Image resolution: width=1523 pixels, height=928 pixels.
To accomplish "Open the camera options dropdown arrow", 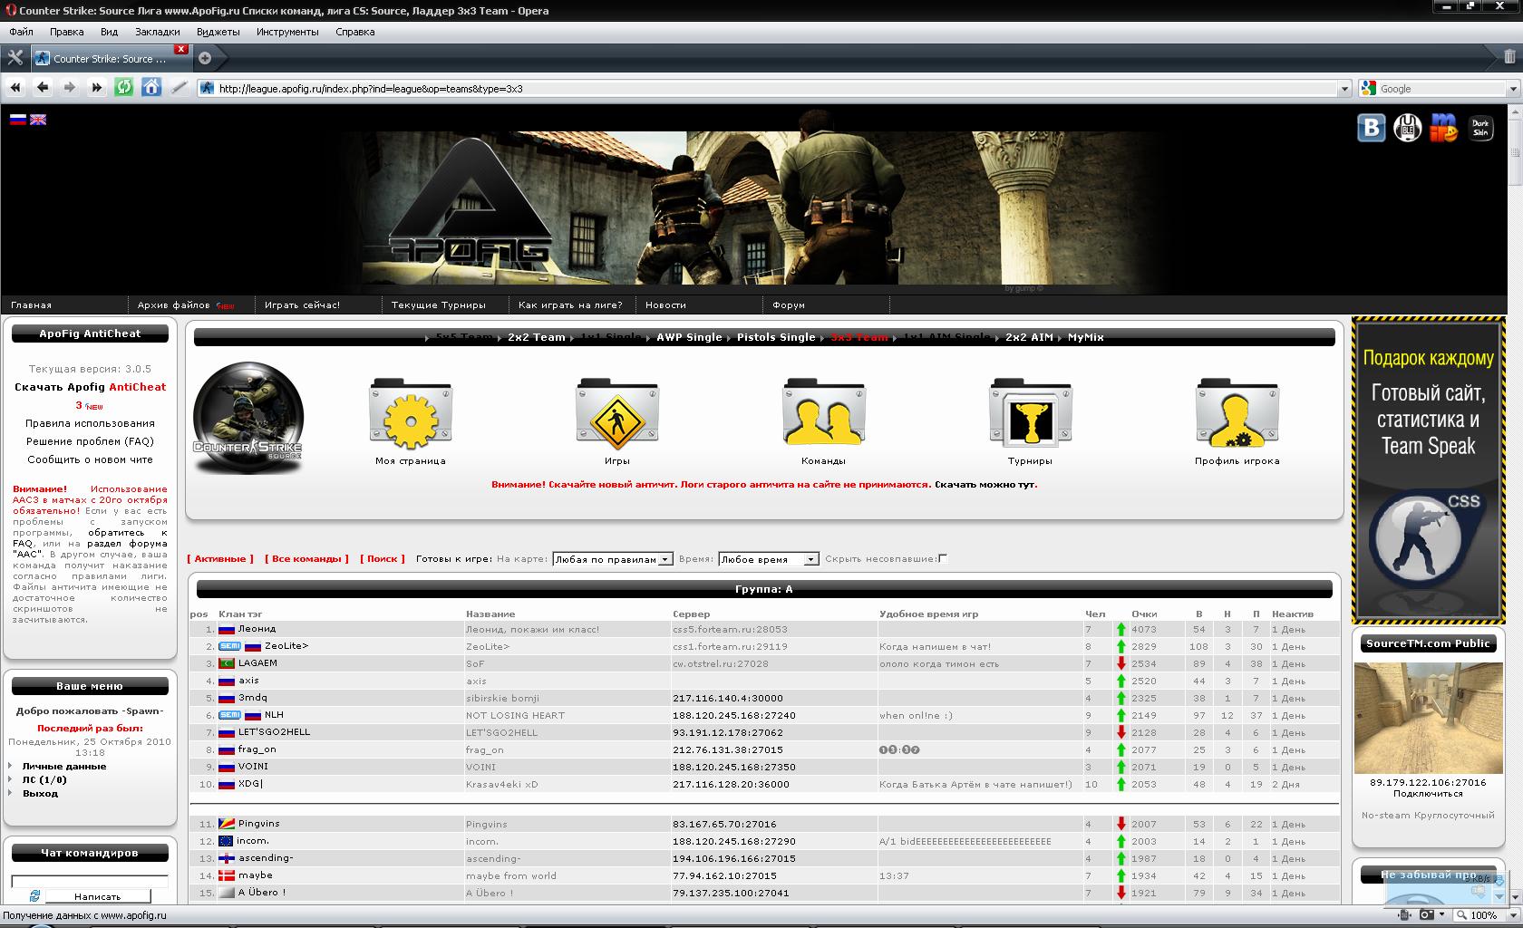I will 1441,914.
